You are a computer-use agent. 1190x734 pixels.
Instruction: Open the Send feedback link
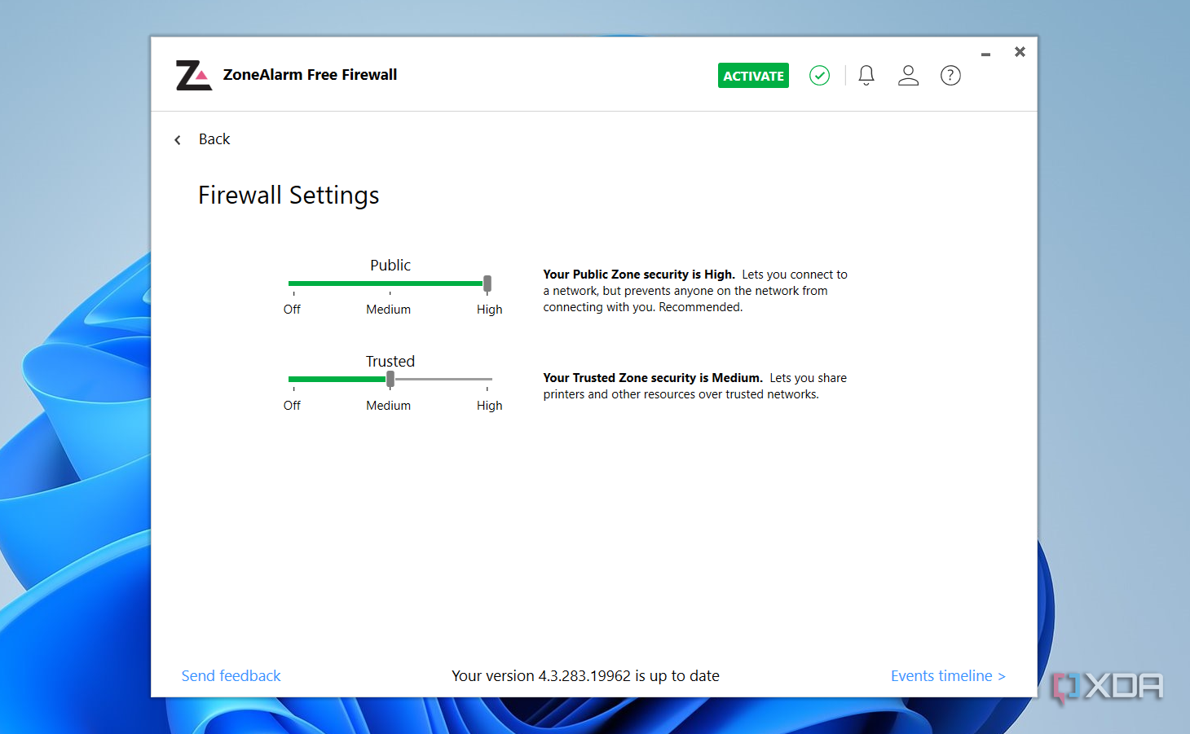[231, 676]
